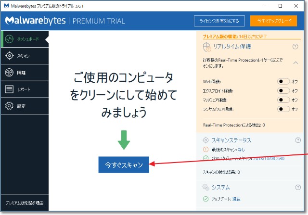The width and height of the screenshot is (308, 215).
Task: Select the レポート sidebar item
Action: tap(24, 89)
